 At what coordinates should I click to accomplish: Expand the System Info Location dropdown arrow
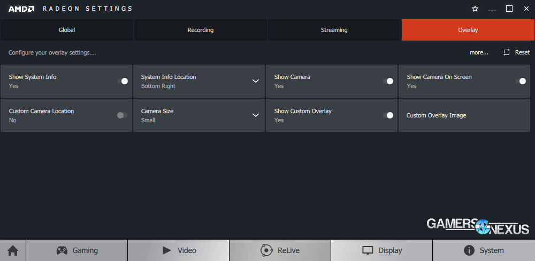[x=256, y=81]
